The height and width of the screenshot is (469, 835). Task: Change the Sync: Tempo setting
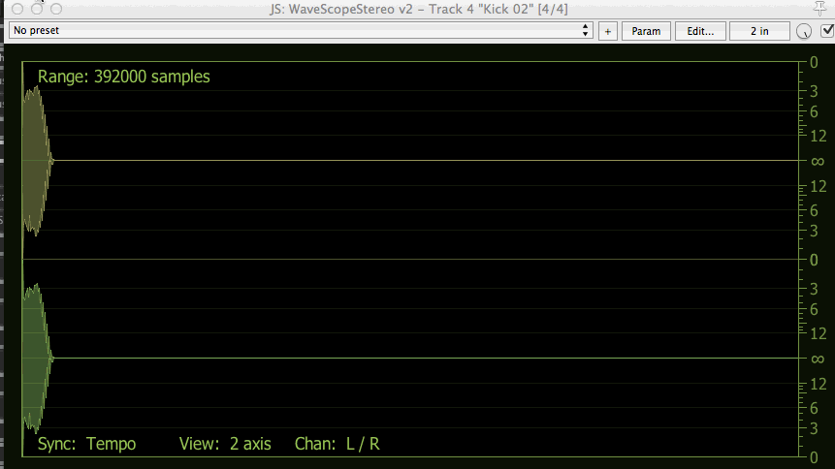coord(87,444)
